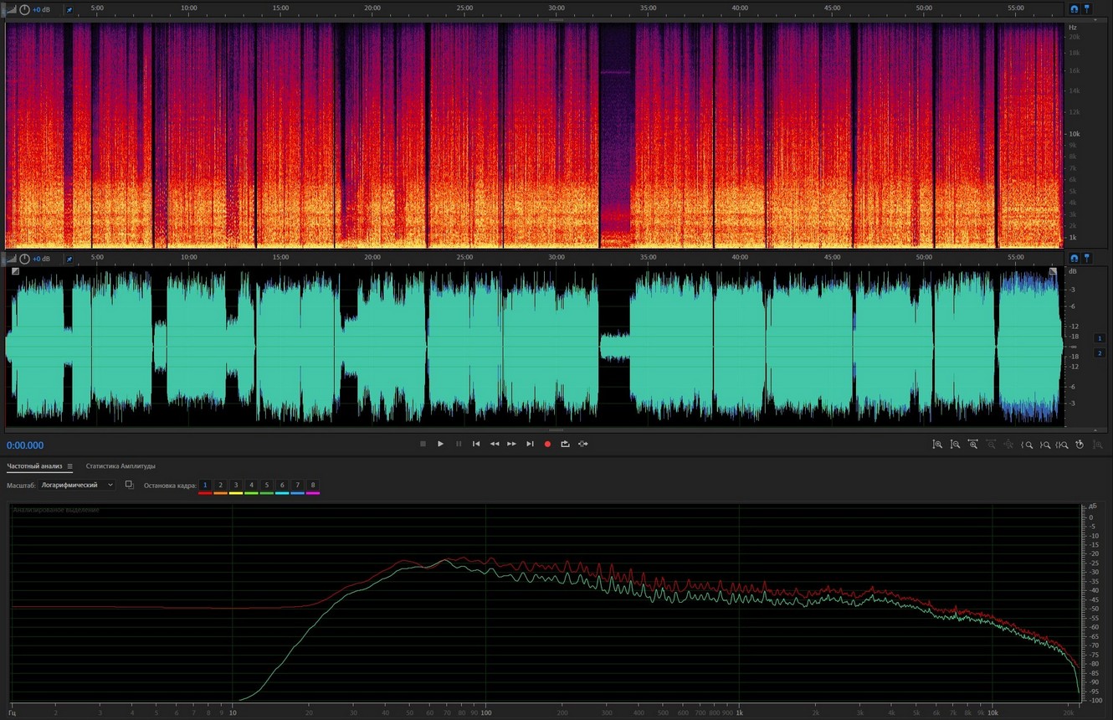
Task: Toggle the pin icon in spectral HUD
Action: click(69, 9)
